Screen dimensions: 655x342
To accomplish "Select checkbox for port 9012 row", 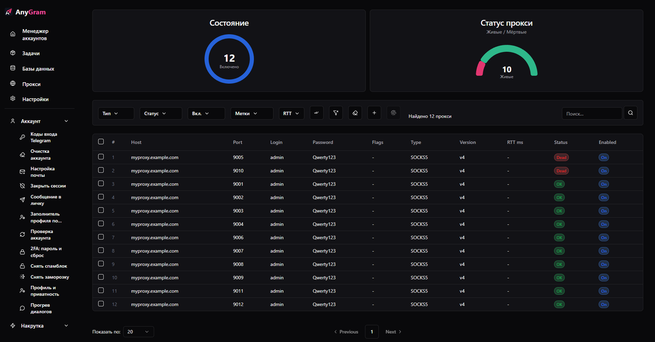I will coord(101,304).
